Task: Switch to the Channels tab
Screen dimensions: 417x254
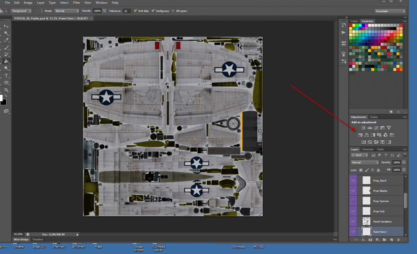Action: click(x=367, y=149)
